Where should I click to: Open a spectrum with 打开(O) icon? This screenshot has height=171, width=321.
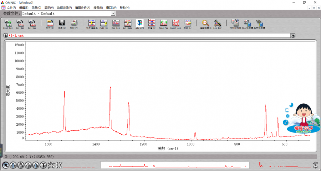coord(50,24)
